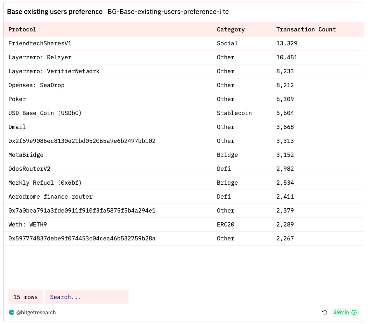This screenshot has height=324, width=368.
Task: Focus the Search... input field
Action: 87,297
